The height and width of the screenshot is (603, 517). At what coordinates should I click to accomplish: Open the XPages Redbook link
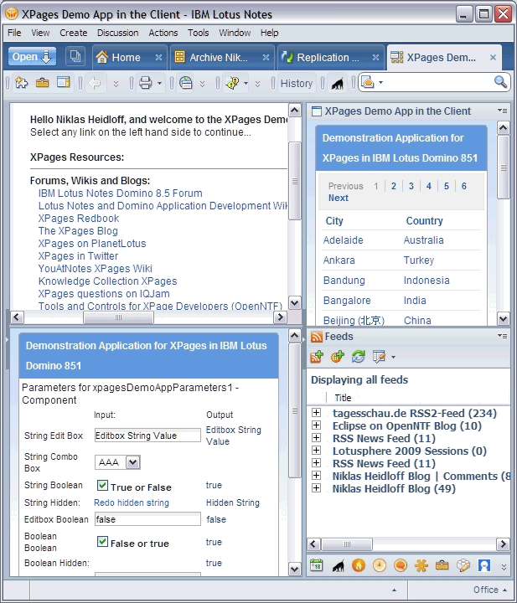pos(79,219)
